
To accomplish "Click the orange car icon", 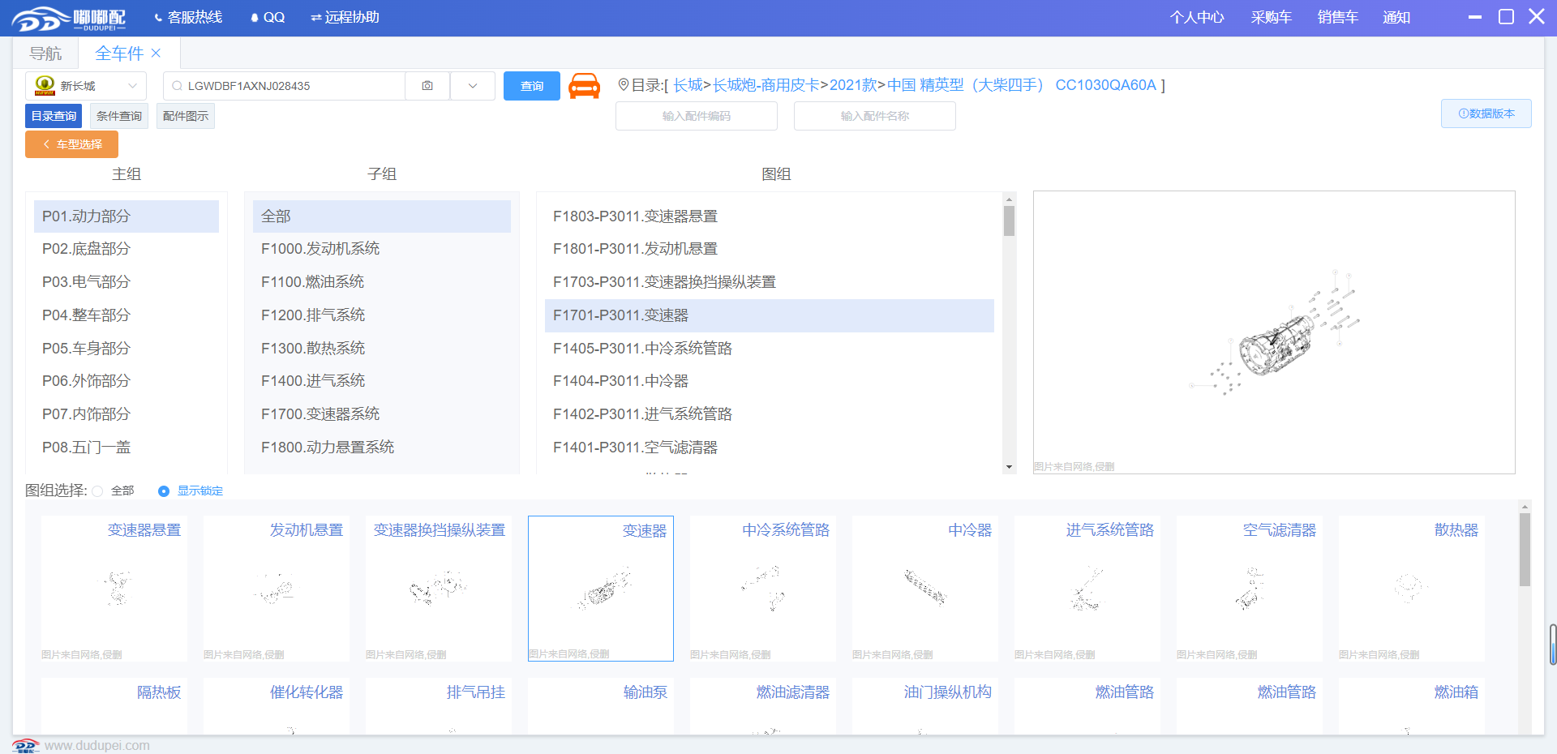I will 584,86.
